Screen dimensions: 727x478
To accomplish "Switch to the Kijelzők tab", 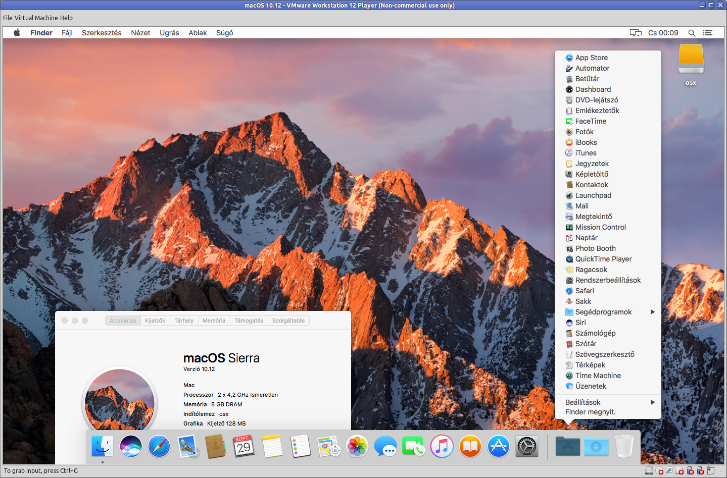I will pyautogui.click(x=155, y=321).
